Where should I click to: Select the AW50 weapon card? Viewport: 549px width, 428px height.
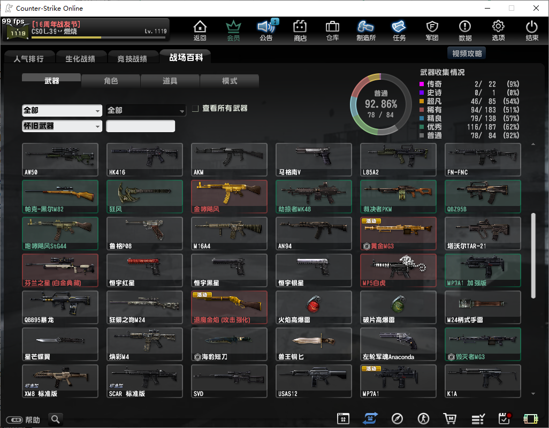(x=60, y=159)
